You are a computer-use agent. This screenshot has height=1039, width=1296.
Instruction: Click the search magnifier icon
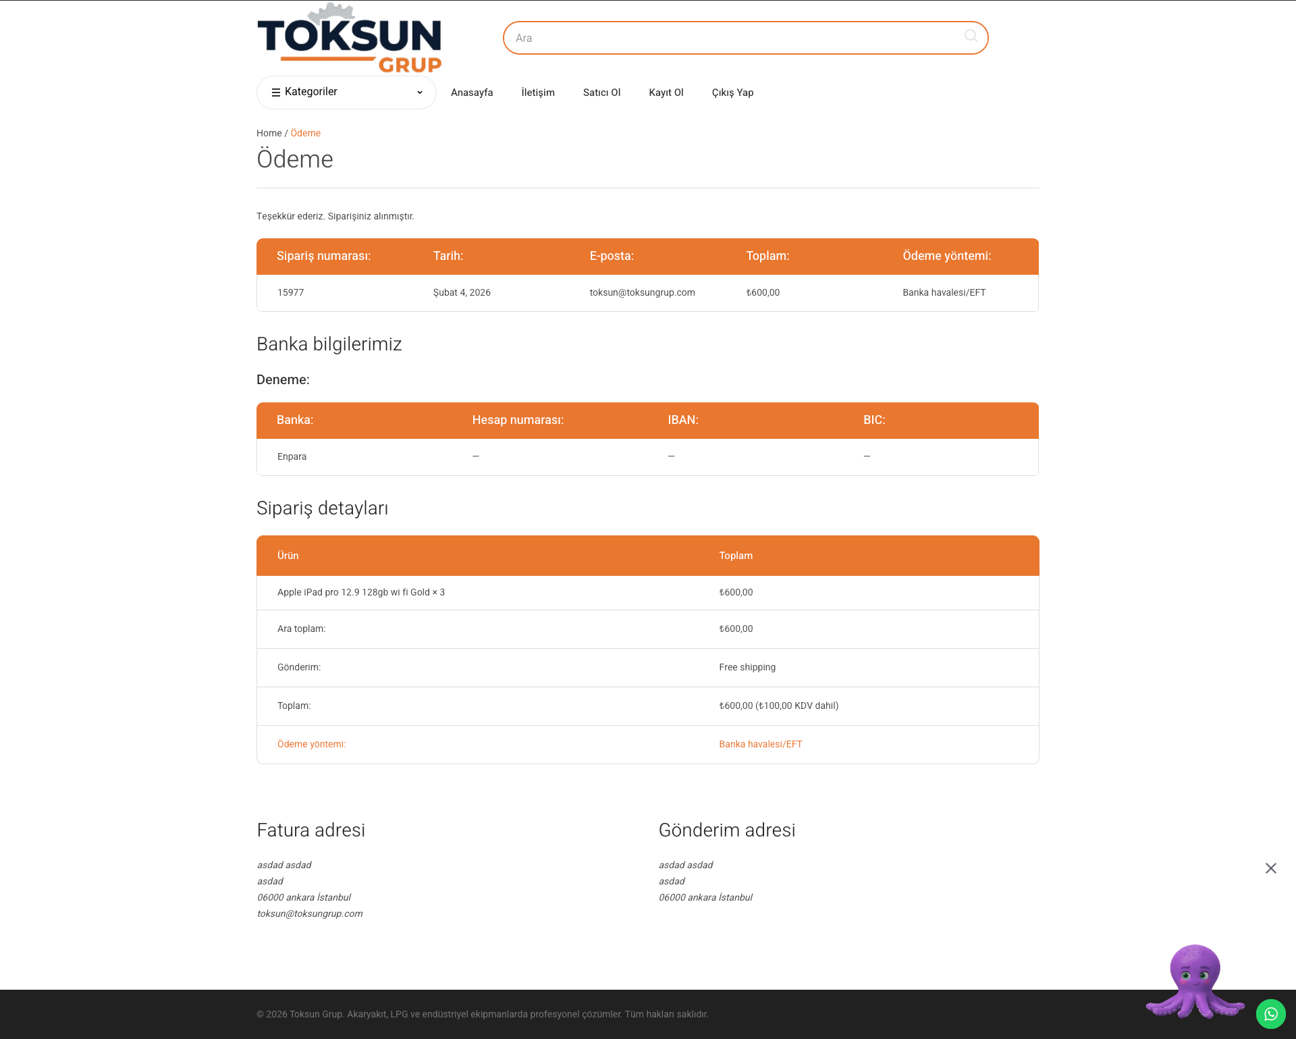971,37
